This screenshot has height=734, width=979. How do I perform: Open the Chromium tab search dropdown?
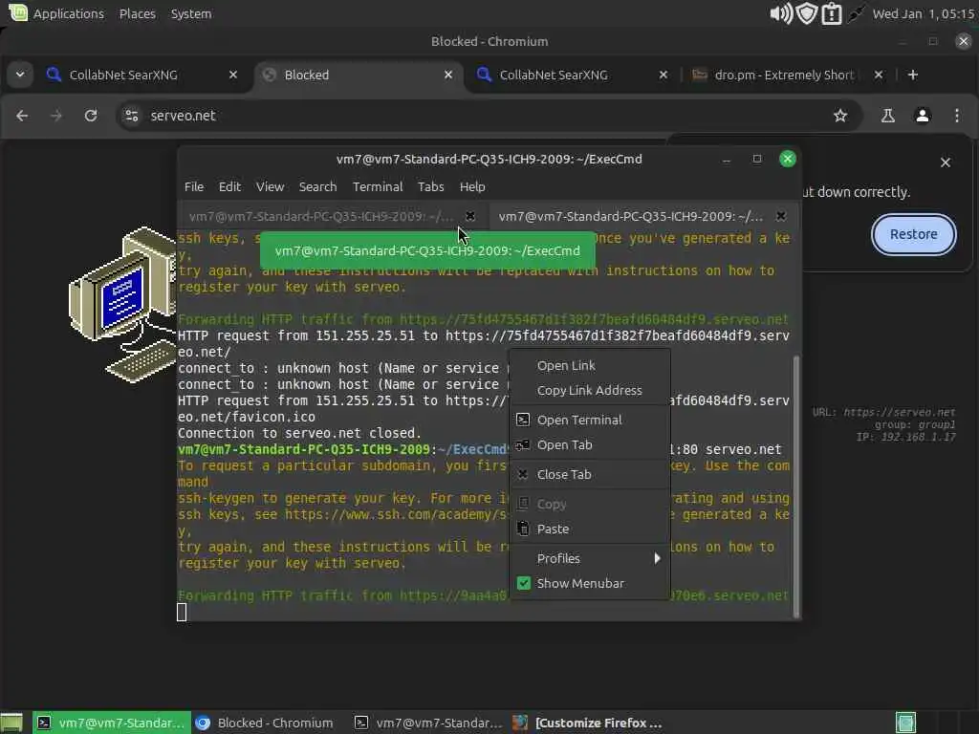(x=20, y=75)
